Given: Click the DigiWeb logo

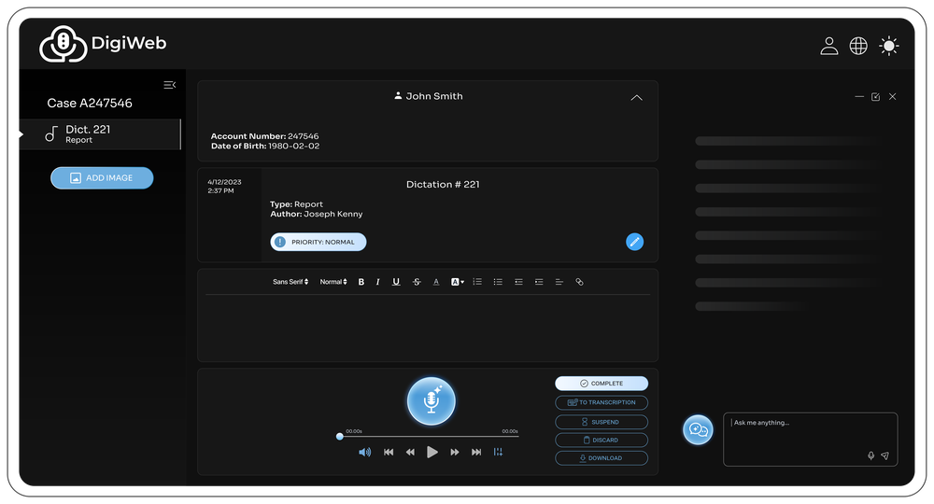Looking at the screenshot, I should click(103, 44).
